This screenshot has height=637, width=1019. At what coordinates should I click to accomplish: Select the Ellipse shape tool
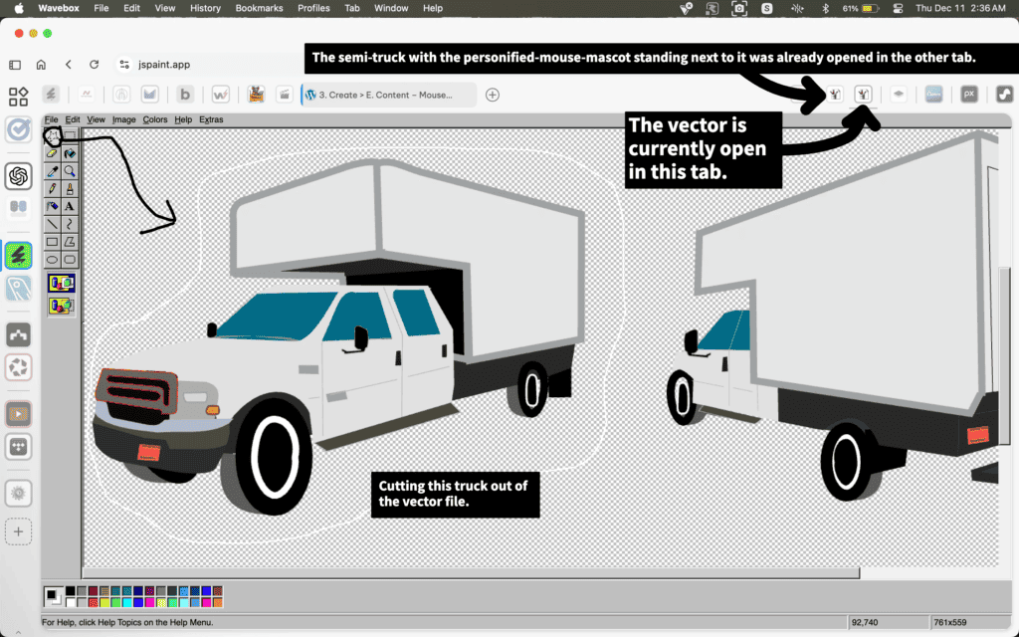52,259
